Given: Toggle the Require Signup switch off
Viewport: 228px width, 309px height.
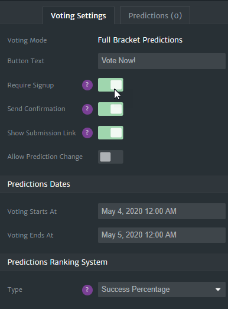Looking at the screenshot, I should coord(110,85).
